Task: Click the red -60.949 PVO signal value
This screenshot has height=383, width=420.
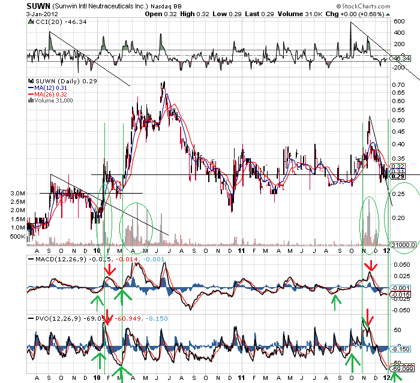Action: pyautogui.click(x=128, y=318)
